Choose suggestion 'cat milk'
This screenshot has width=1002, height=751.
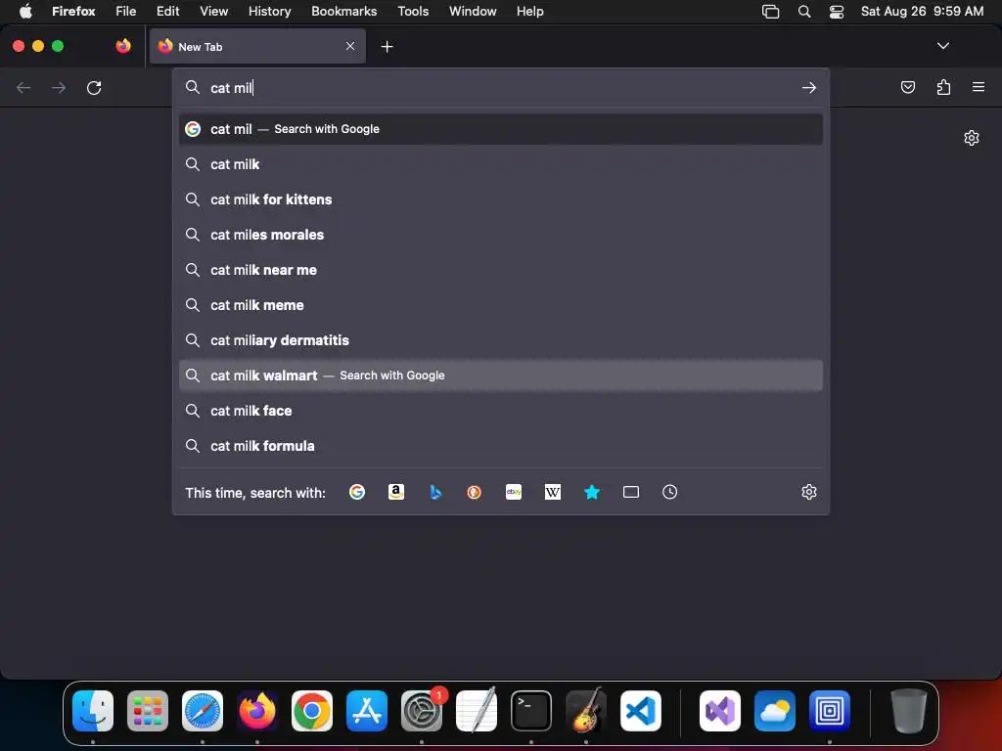pyautogui.click(x=501, y=164)
